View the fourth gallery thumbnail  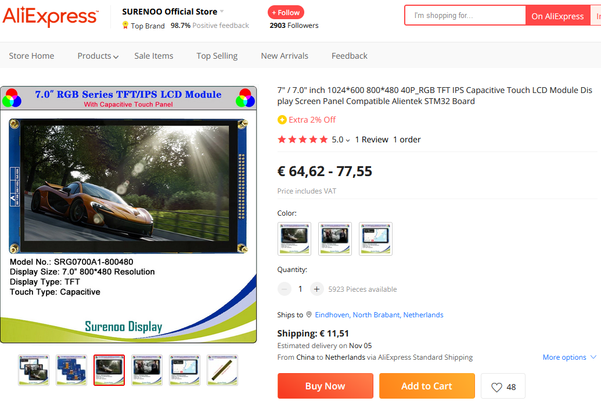coord(147,370)
